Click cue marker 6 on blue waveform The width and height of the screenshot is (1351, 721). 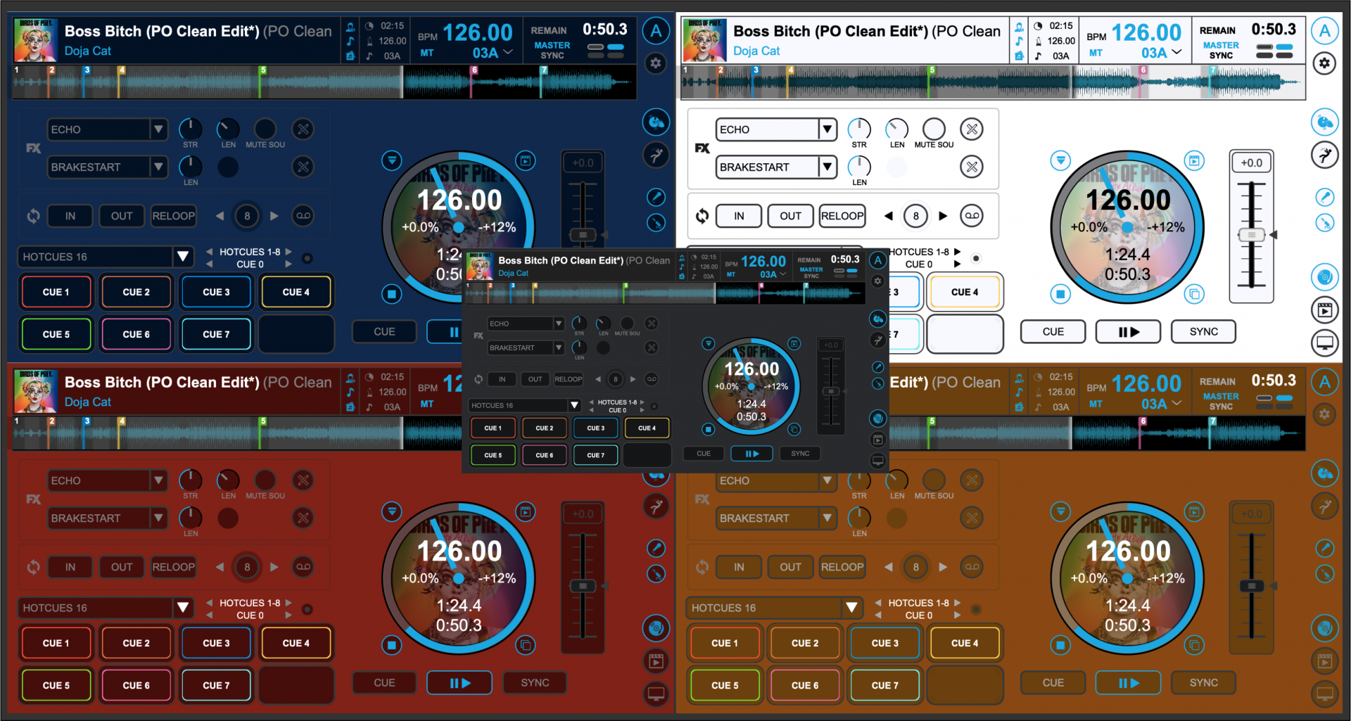tap(474, 70)
